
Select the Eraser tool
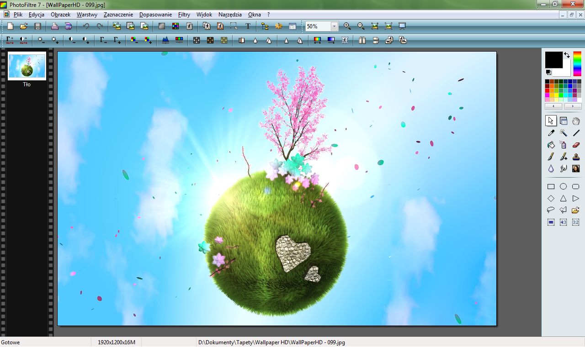pos(575,145)
